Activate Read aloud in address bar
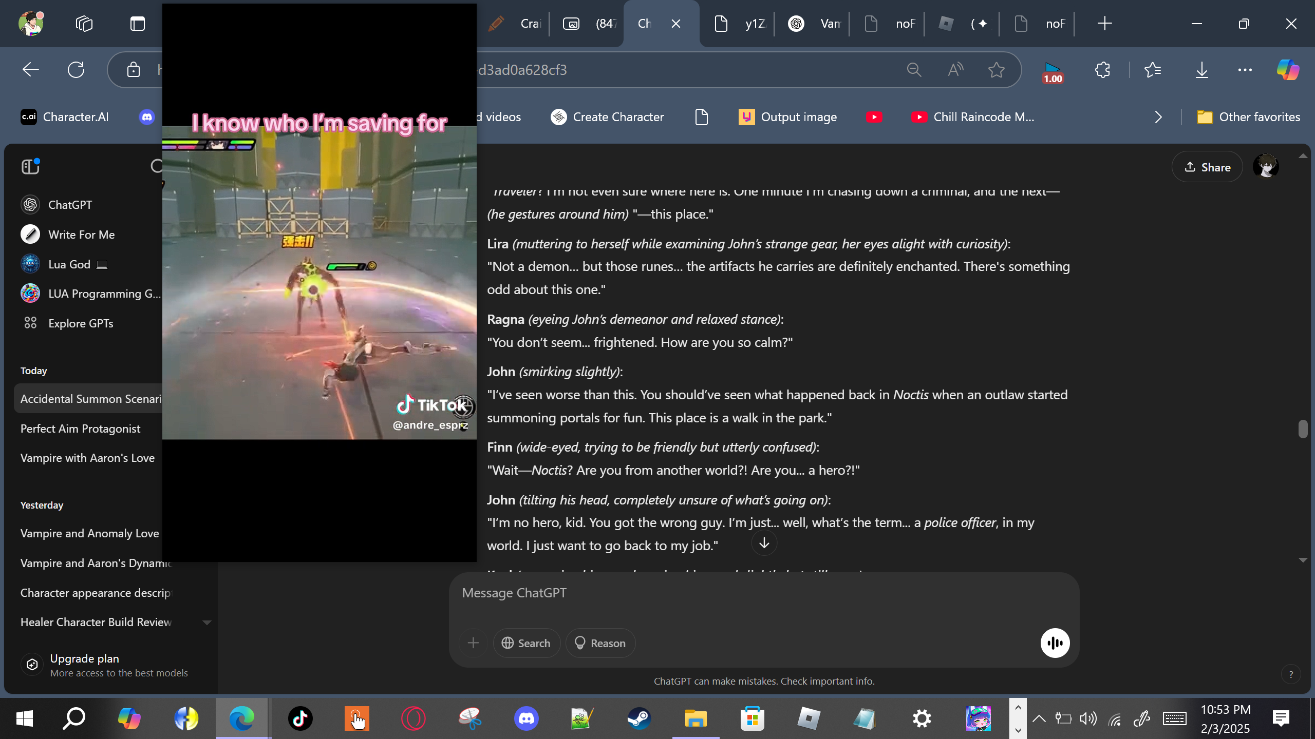Image resolution: width=1315 pixels, height=739 pixels. click(955, 70)
